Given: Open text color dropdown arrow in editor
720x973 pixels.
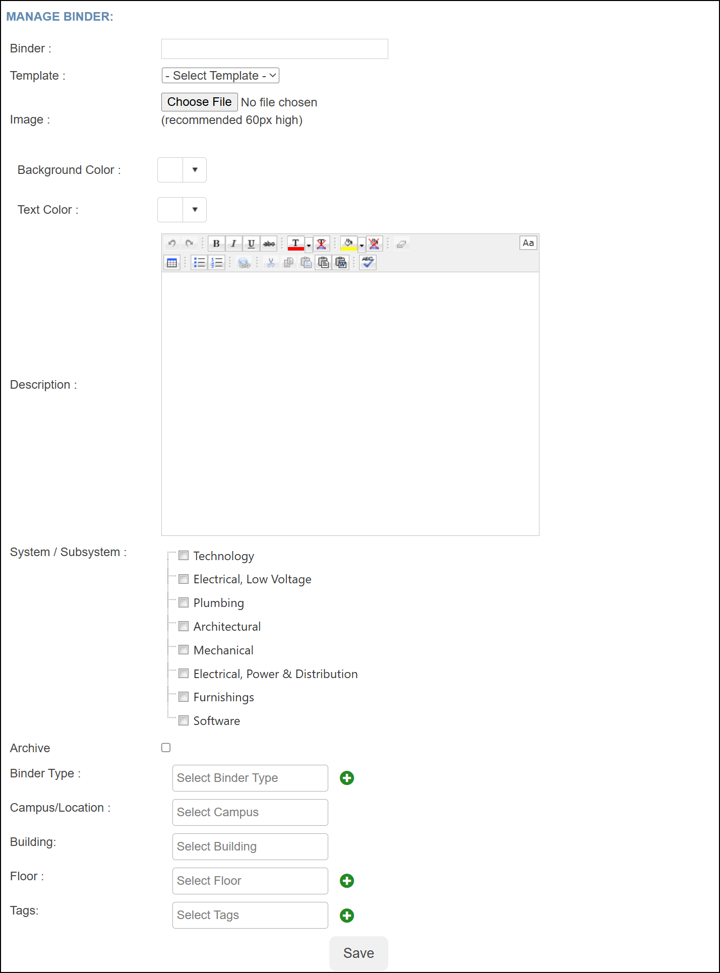Looking at the screenshot, I should click(309, 245).
